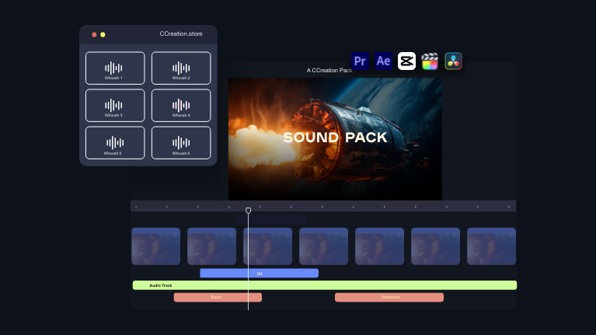Open the Whoosh 5 sound tile

(115, 142)
